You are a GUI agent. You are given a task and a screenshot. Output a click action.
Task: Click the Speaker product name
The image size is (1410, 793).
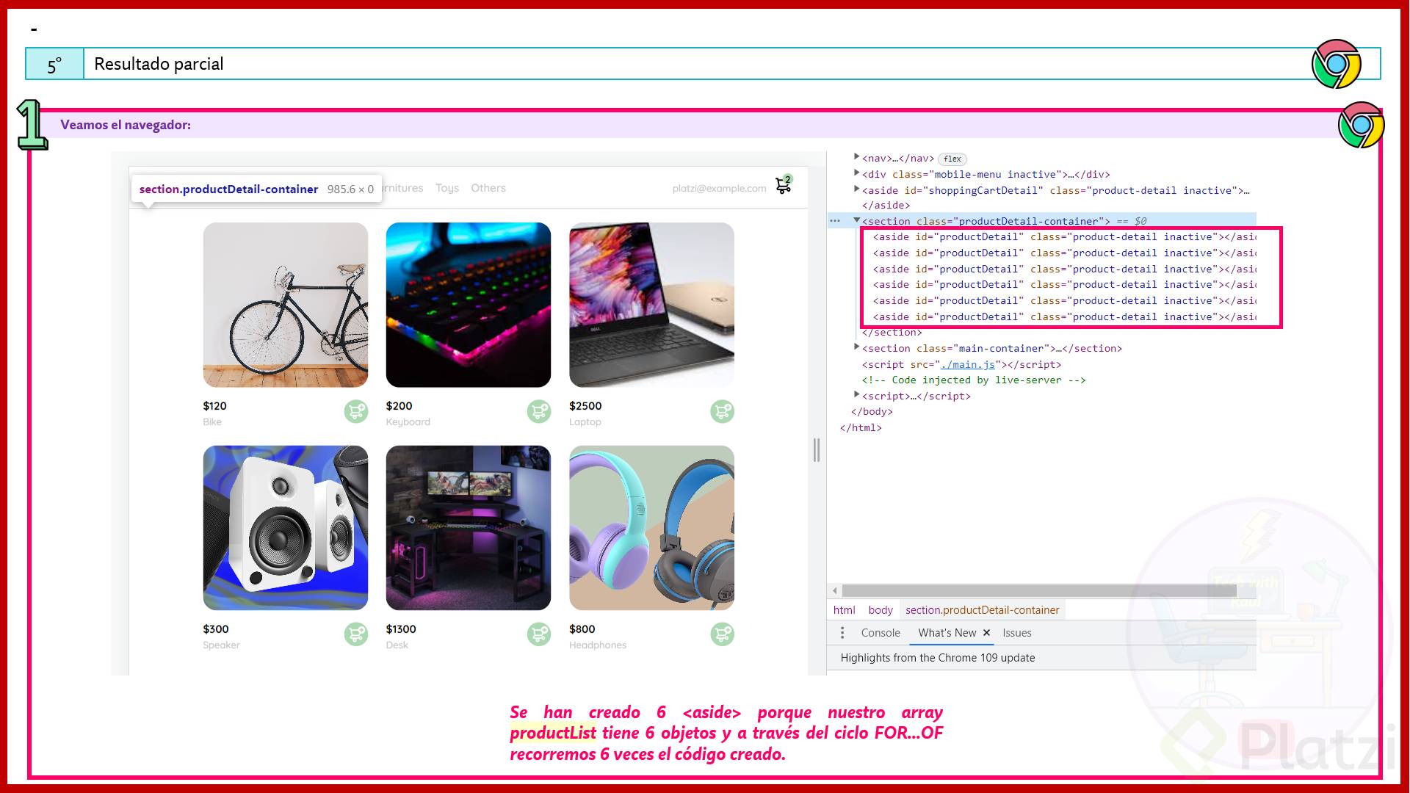tap(222, 645)
